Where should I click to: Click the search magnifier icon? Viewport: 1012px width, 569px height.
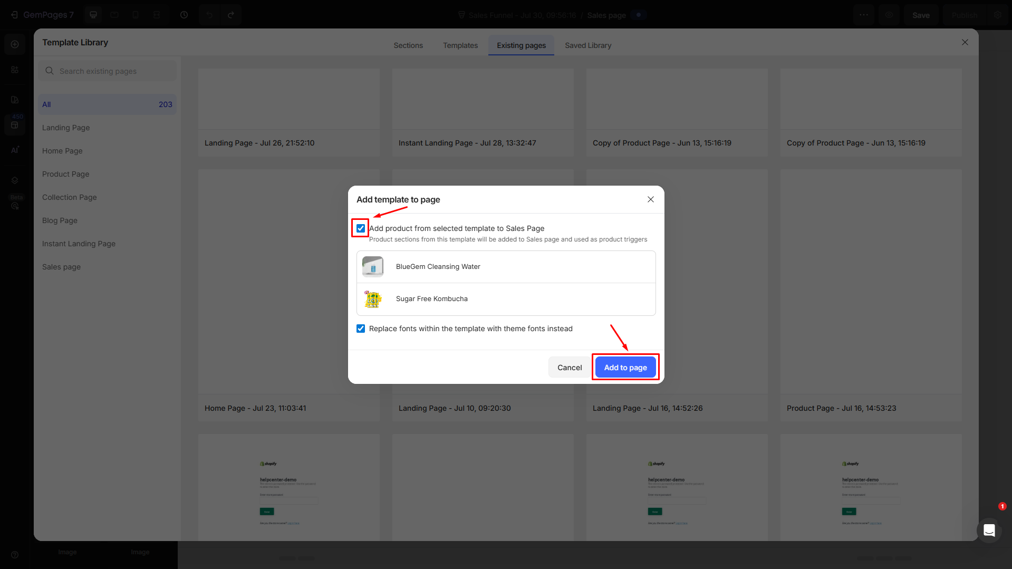50,71
